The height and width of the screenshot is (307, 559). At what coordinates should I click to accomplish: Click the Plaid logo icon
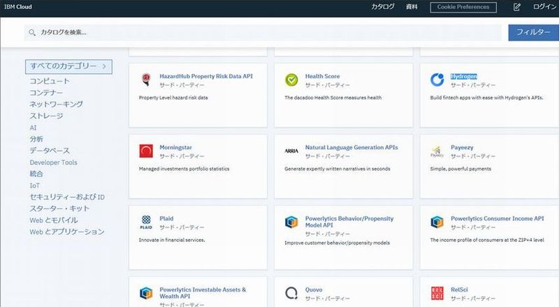146,222
